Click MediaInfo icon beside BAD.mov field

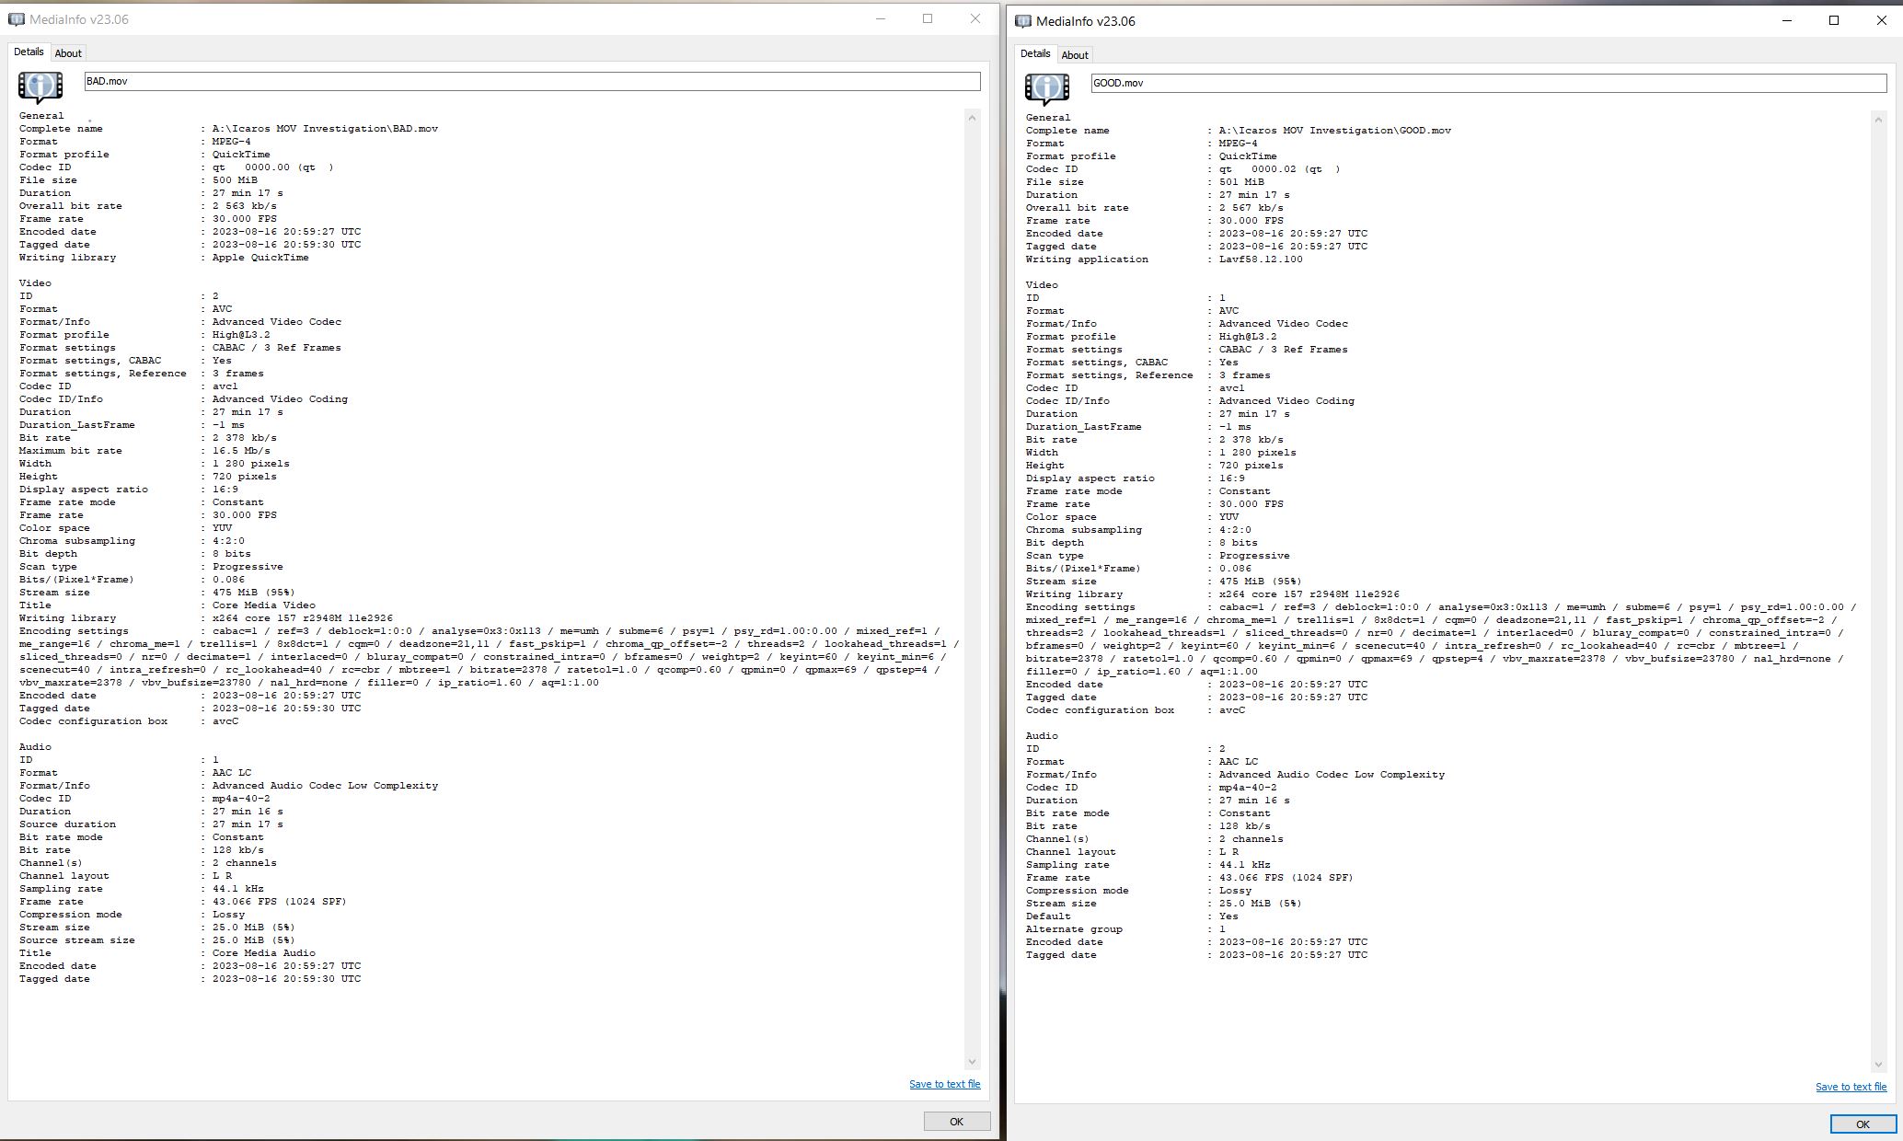click(40, 86)
